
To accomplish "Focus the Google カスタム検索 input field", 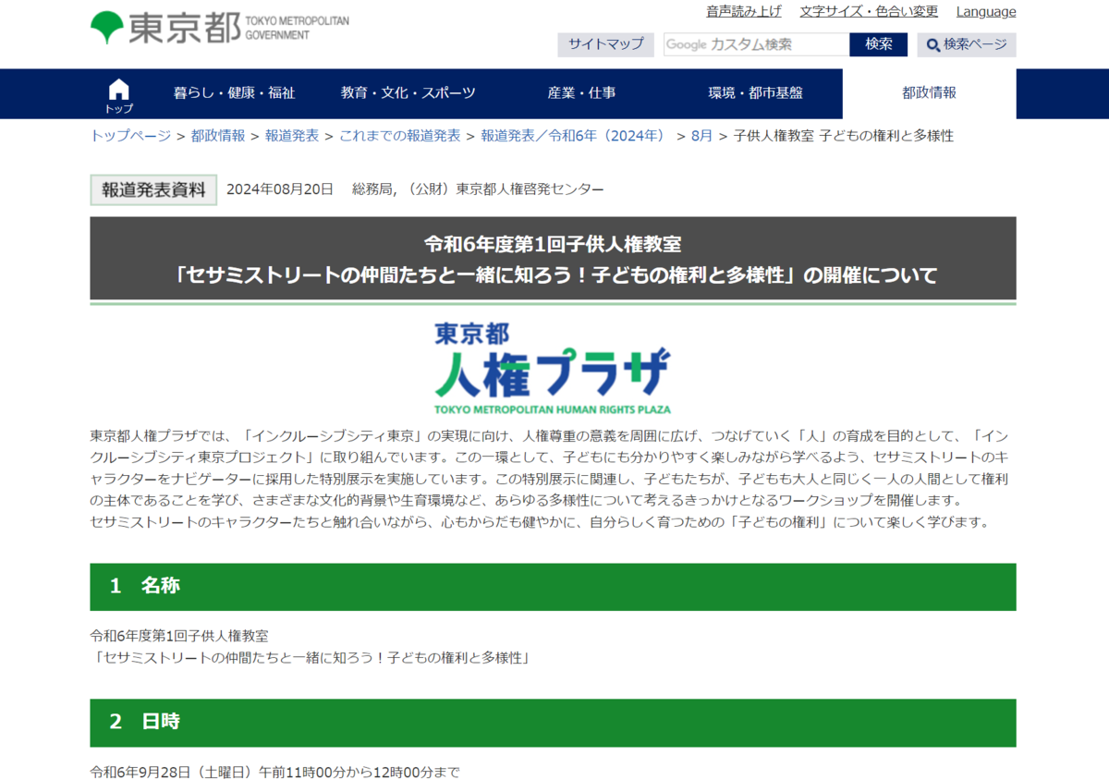I will tap(756, 44).
